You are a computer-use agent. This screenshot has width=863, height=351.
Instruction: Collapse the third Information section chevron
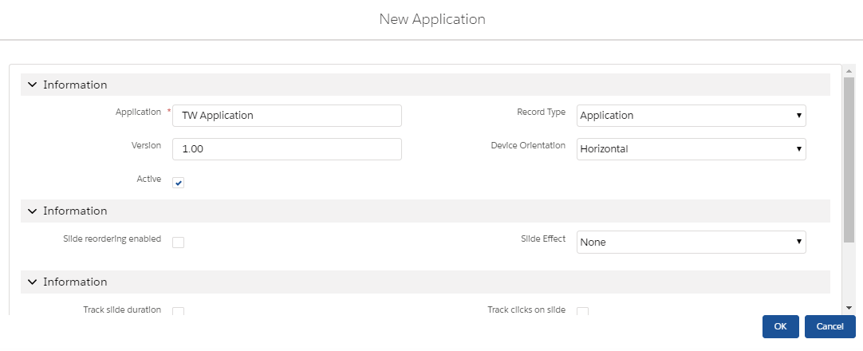(x=32, y=282)
